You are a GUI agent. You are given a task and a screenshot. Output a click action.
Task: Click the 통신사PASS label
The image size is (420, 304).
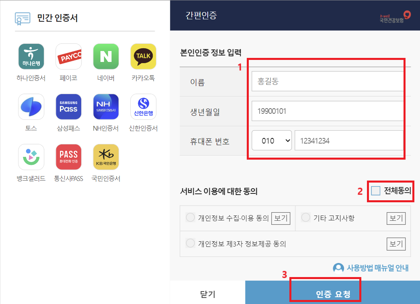pyautogui.click(x=69, y=179)
